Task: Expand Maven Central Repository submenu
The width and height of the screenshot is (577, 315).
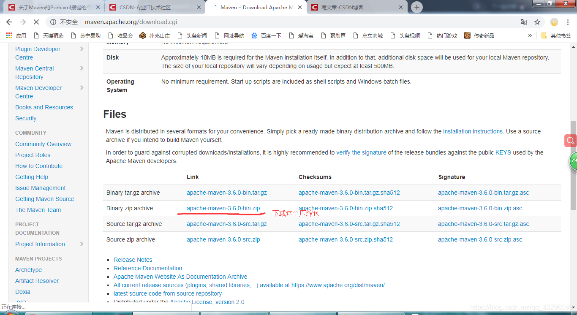Action: coord(82,68)
